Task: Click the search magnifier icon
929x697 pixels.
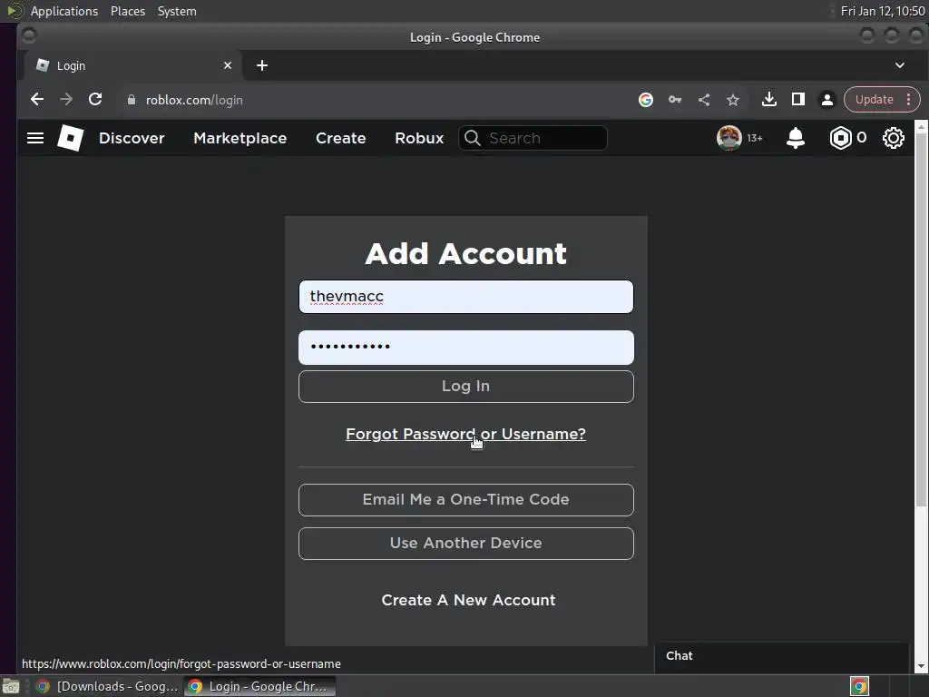Action: (472, 138)
